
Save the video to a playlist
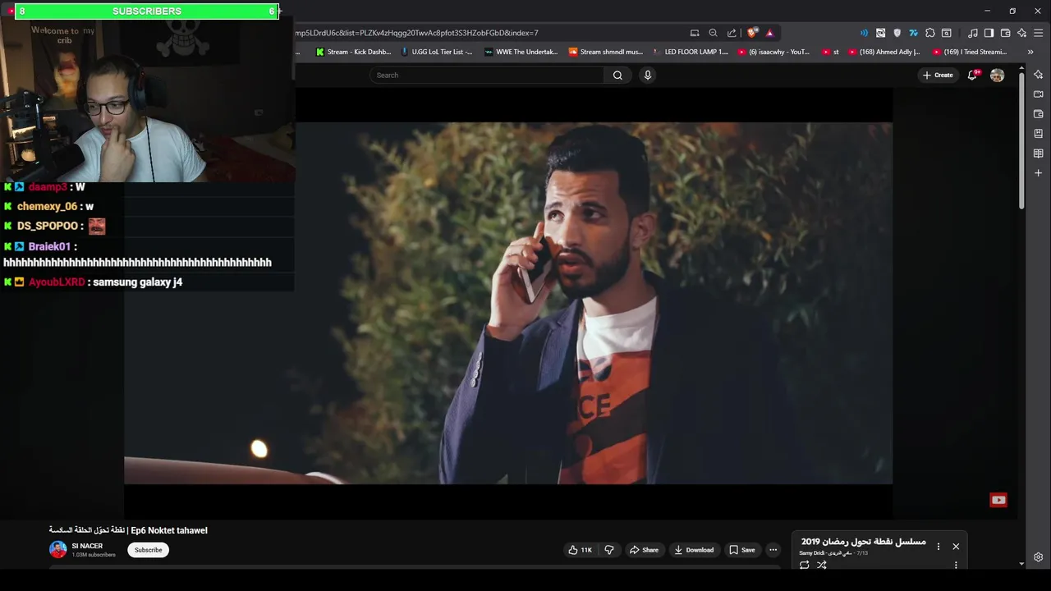click(x=742, y=550)
